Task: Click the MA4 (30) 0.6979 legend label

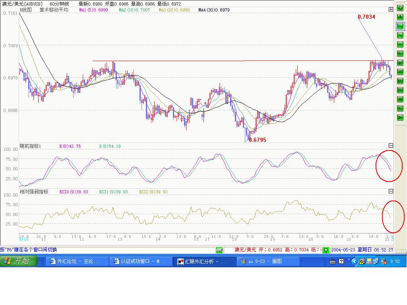Action: tap(214, 10)
